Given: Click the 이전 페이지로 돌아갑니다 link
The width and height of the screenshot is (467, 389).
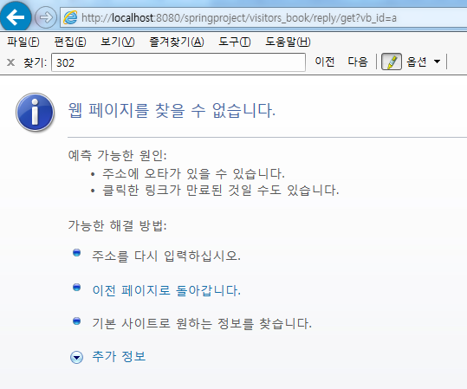Looking at the screenshot, I should [166, 290].
